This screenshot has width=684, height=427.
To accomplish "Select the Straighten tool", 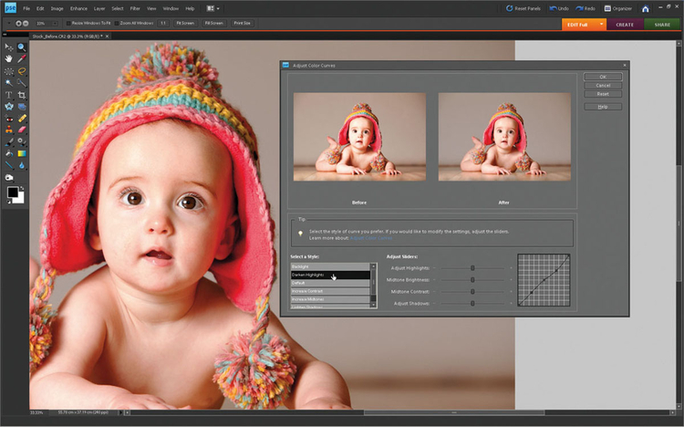I will coord(21,107).
